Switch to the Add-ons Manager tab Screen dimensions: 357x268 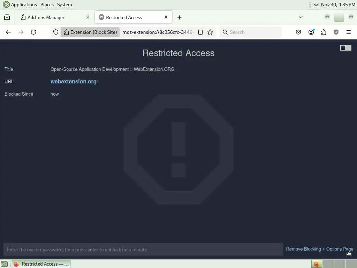[55, 17]
